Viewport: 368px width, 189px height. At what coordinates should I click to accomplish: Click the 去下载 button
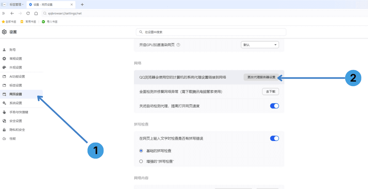(270, 92)
